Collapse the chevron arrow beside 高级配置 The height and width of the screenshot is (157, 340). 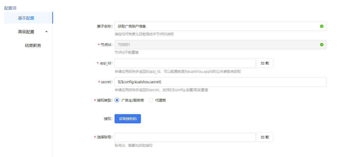46,32
